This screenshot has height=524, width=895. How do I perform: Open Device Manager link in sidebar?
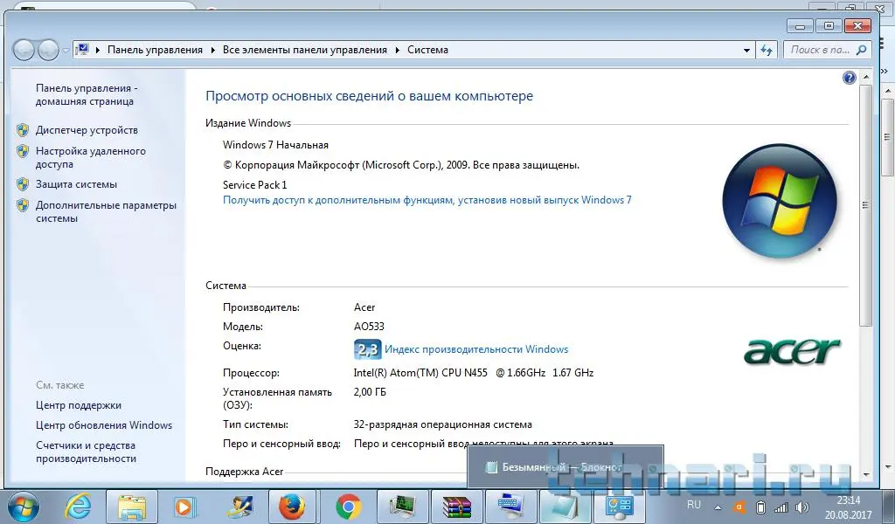(87, 130)
